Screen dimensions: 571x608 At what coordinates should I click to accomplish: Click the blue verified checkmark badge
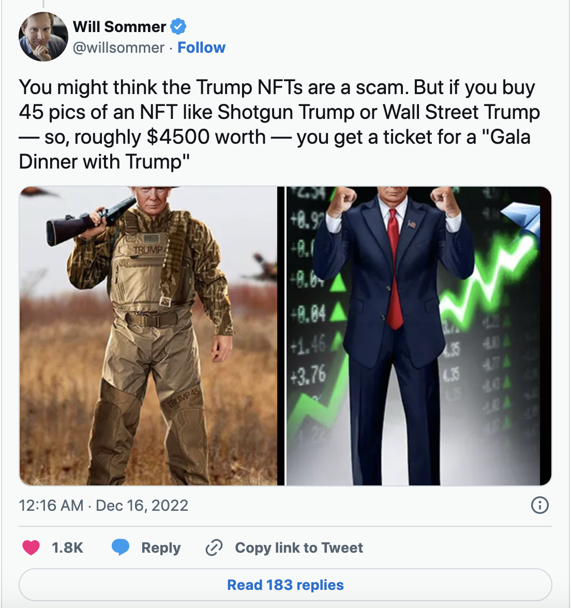(178, 27)
